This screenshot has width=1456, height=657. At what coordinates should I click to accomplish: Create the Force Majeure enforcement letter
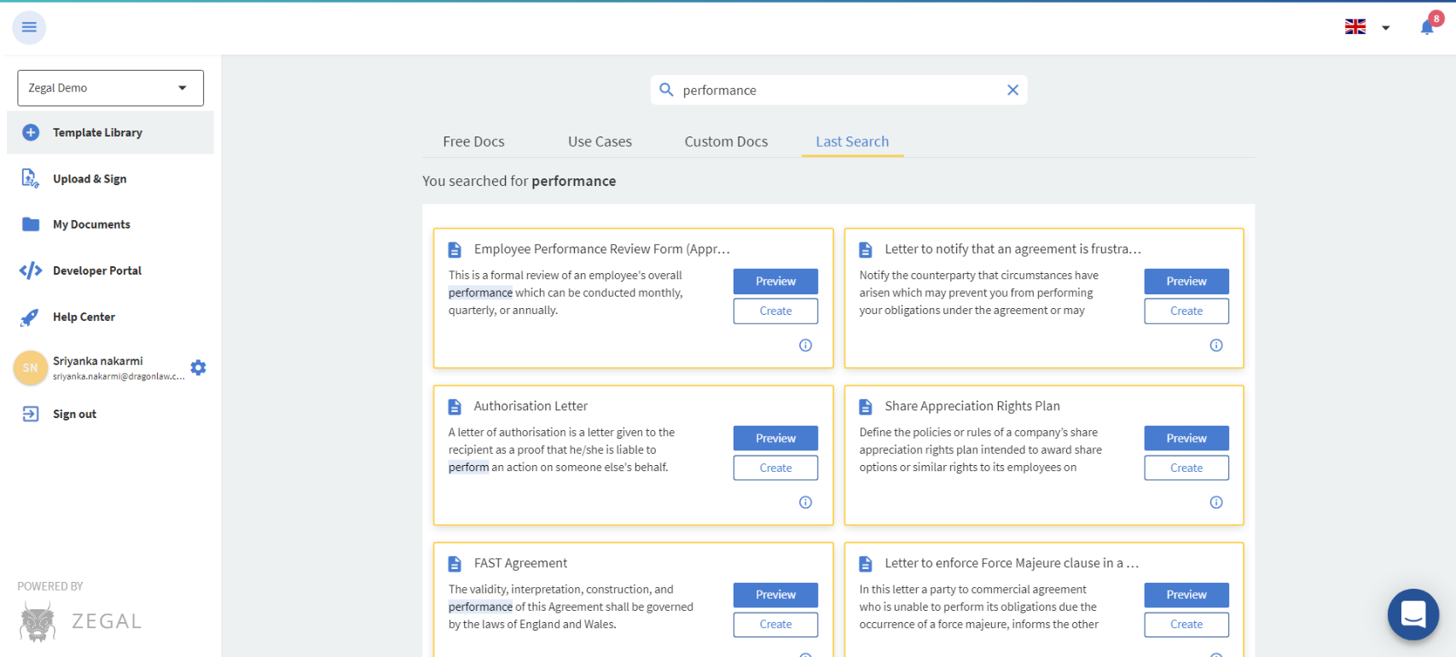(1186, 625)
